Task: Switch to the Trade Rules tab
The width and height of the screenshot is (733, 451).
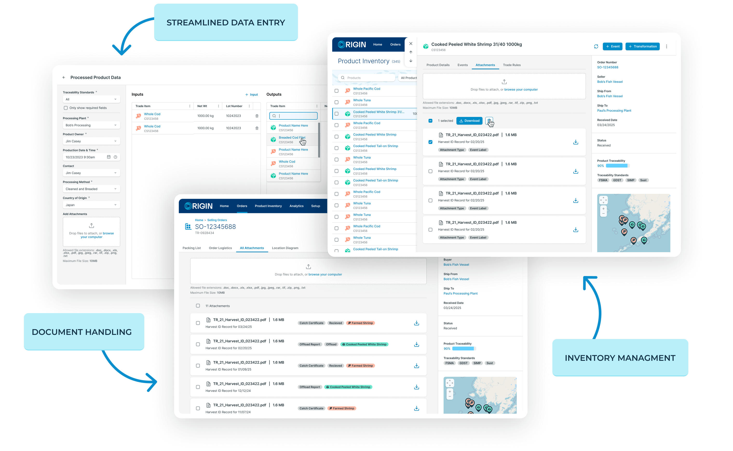Action: click(x=511, y=65)
